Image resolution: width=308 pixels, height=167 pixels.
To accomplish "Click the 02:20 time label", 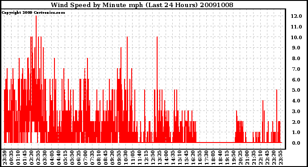I will click(32, 158).
